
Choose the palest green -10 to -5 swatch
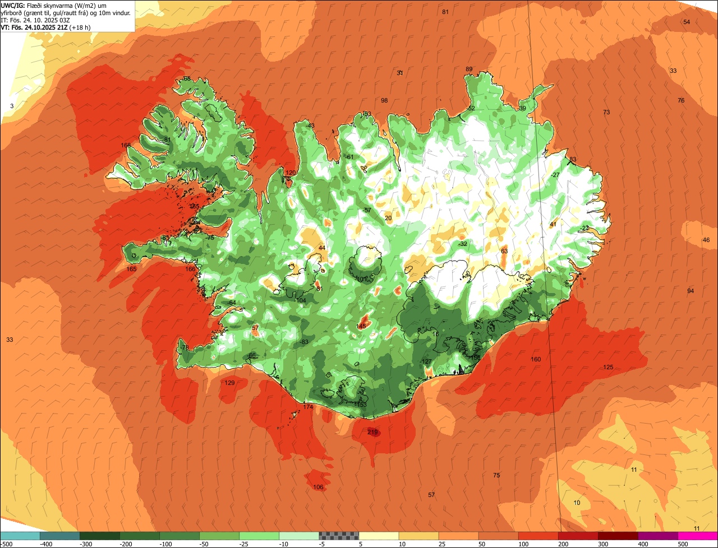[299, 535]
